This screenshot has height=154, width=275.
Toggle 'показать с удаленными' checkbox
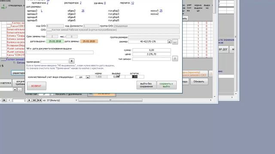click(52, 94)
